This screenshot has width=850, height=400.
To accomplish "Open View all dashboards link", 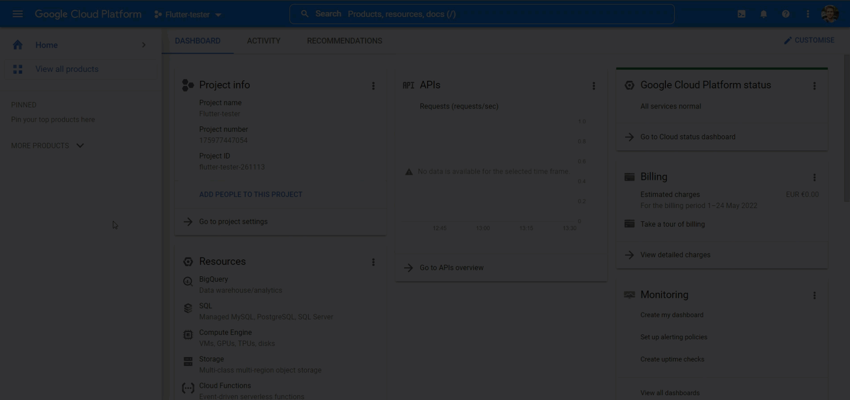I will point(670,393).
